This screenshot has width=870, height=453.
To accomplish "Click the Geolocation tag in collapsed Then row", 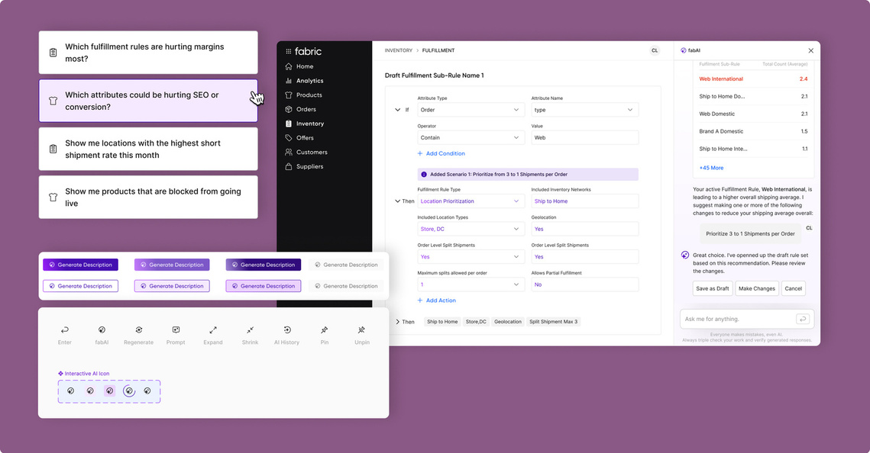I will 508,322.
